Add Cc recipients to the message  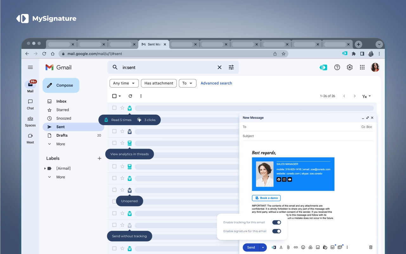[363, 127]
